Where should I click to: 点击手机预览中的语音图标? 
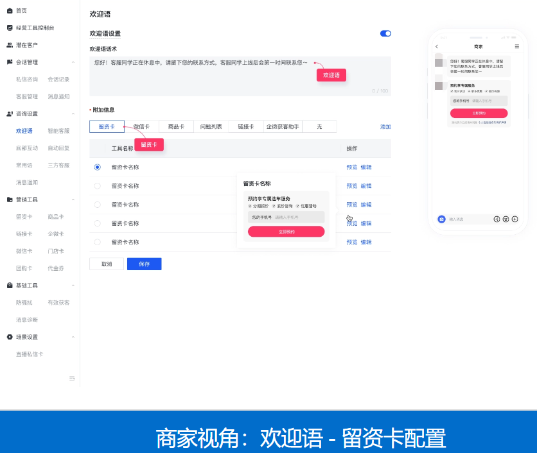pos(497,219)
